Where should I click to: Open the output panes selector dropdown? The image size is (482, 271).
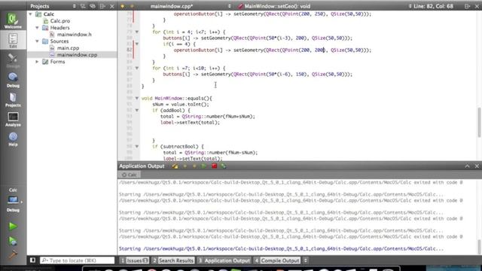(305, 260)
